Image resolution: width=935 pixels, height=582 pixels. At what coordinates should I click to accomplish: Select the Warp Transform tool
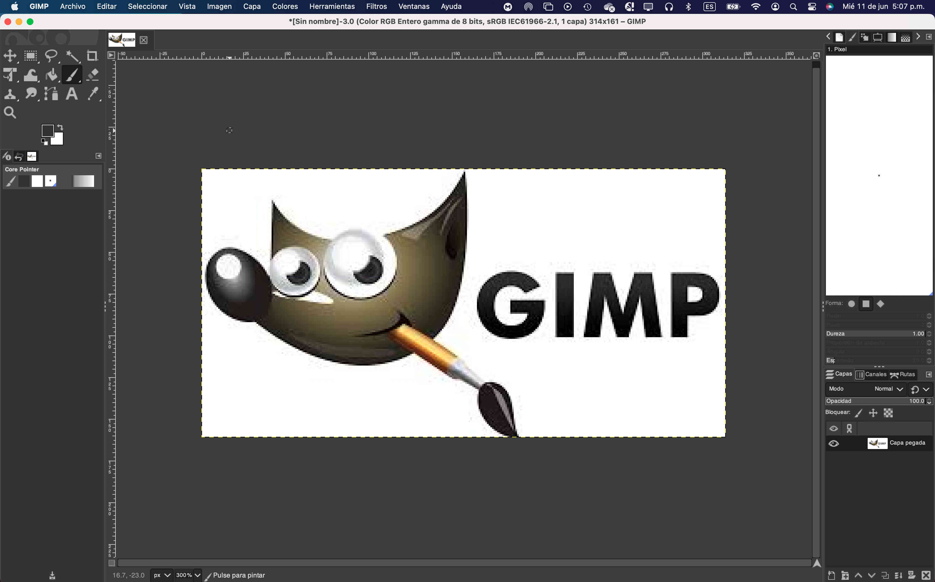coord(30,75)
